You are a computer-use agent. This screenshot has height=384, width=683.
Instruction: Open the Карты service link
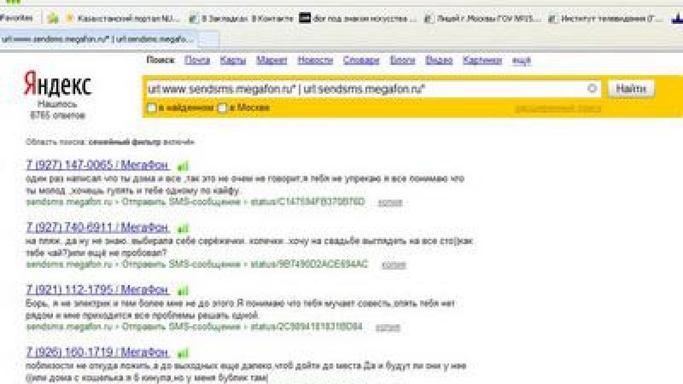(232, 60)
